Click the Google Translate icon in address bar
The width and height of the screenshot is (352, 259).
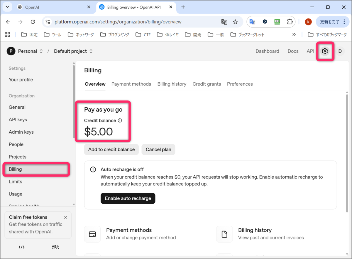point(224,22)
